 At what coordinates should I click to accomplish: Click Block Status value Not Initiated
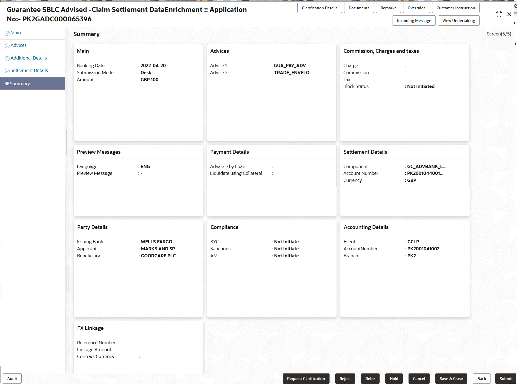(421, 86)
